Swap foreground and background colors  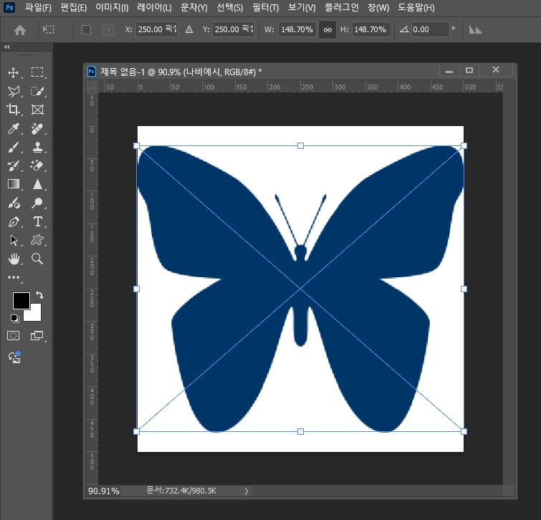click(x=39, y=295)
